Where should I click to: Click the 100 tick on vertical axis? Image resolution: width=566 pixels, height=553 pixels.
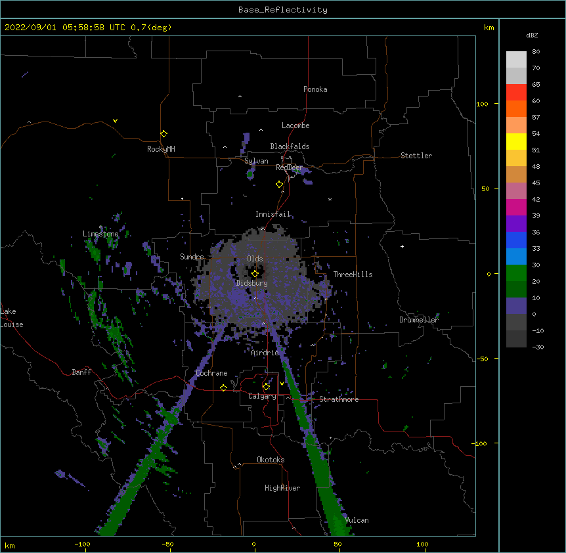[482, 104]
